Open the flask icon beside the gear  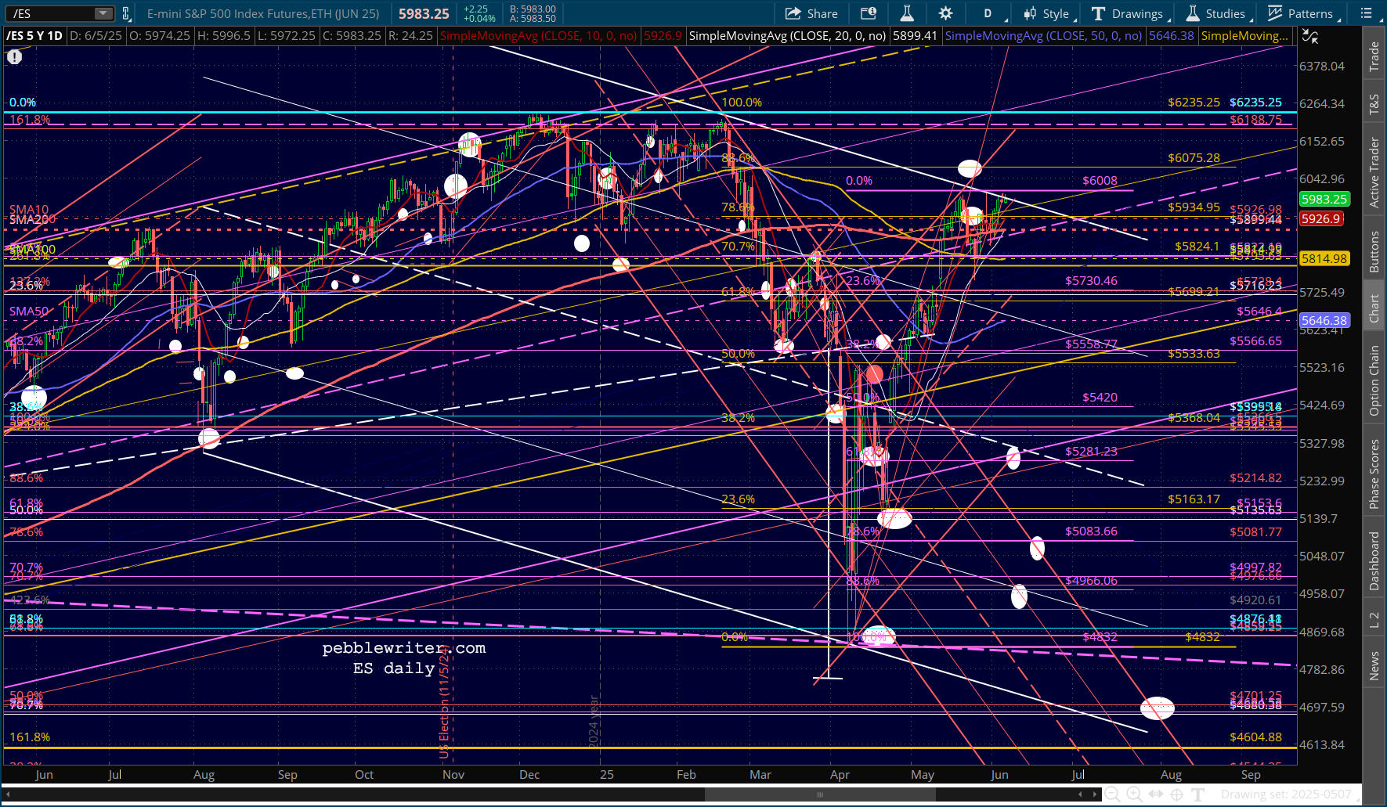point(907,13)
